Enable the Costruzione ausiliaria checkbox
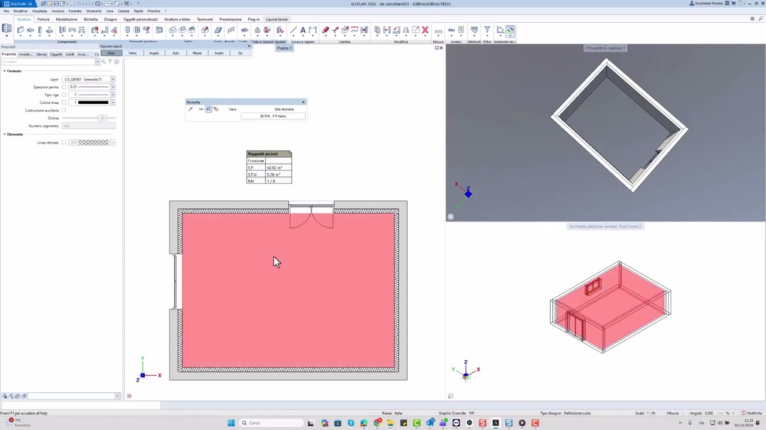 coord(64,110)
